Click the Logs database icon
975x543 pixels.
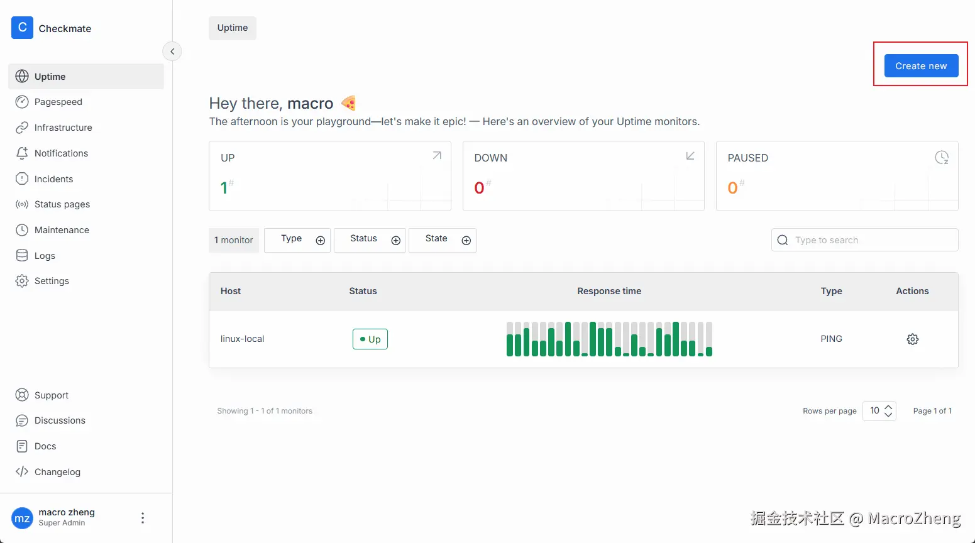(22, 256)
